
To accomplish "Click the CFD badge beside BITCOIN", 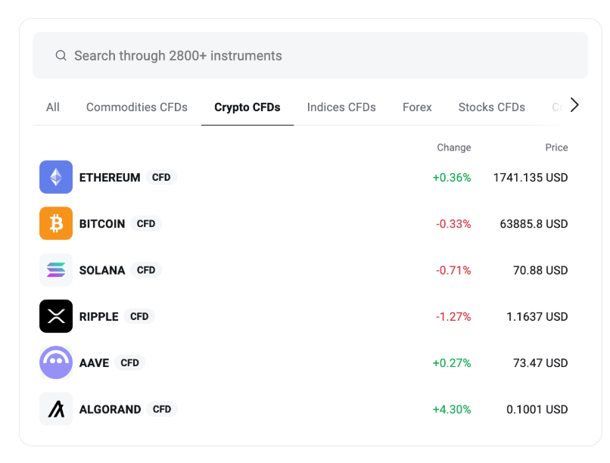I will click(146, 223).
